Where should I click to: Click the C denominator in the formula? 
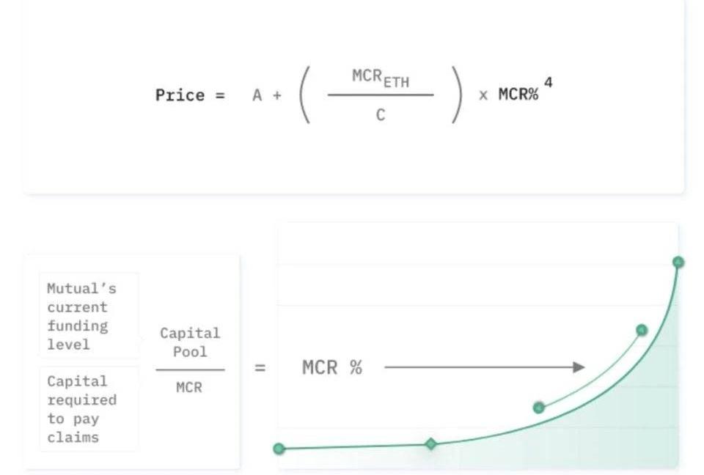click(381, 115)
